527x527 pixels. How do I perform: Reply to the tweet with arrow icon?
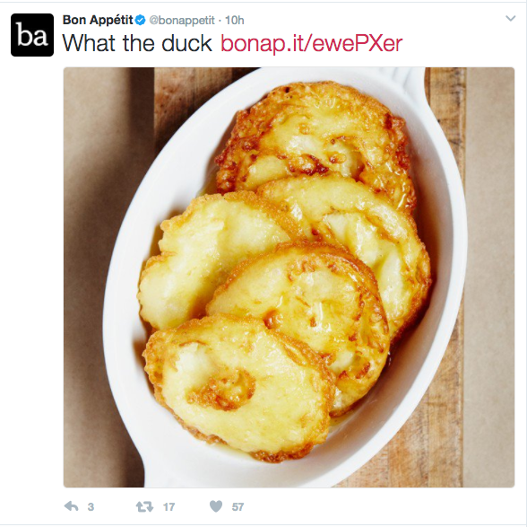coord(72,506)
